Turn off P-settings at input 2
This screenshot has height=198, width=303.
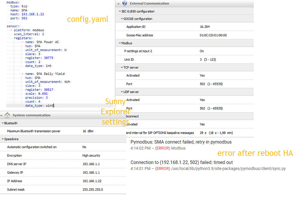(202, 51)
